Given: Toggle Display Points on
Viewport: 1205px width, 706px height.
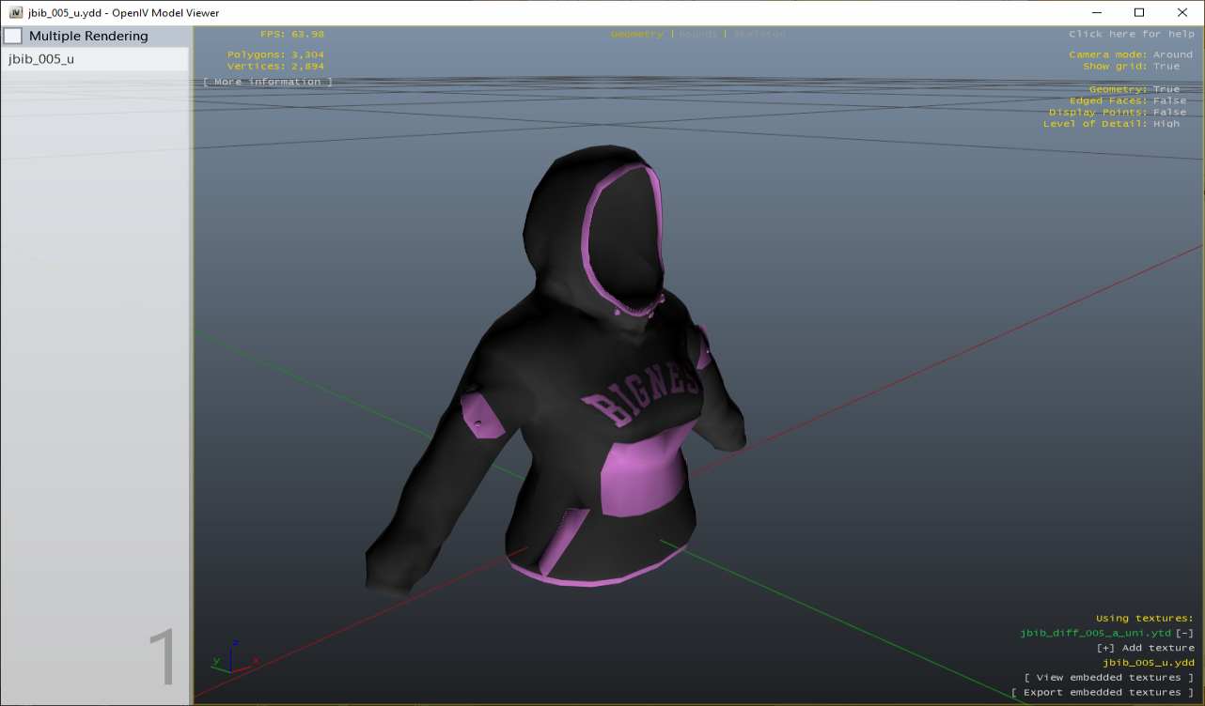Looking at the screenshot, I should click(x=1169, y=112).
